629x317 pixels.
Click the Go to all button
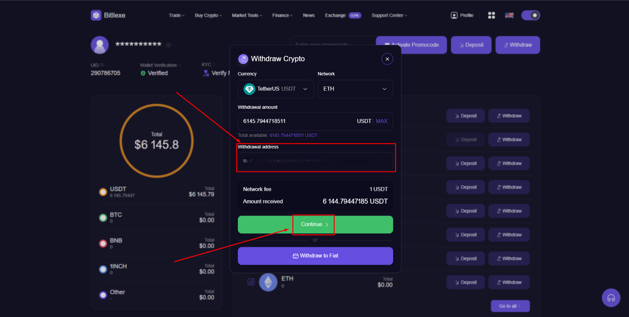tap(510, 306)
